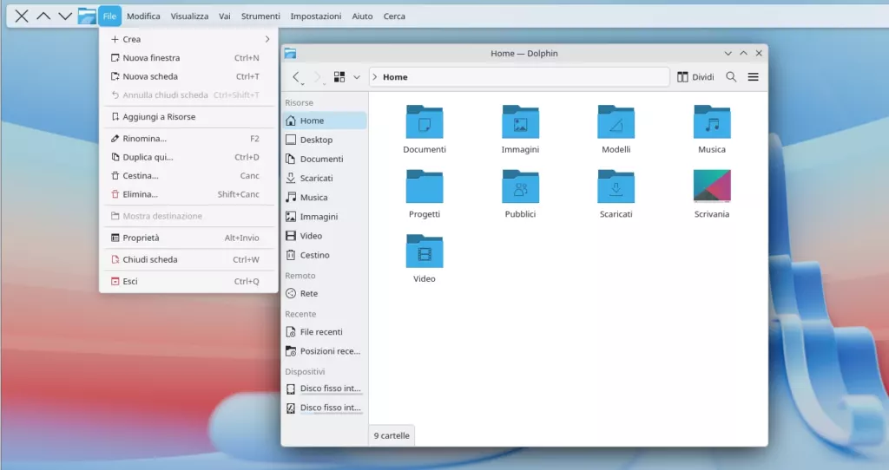This screenshot has width=889, height=470.
Task: Click the search magnifier icon in Dolphin
Action: tap(731, 77)
